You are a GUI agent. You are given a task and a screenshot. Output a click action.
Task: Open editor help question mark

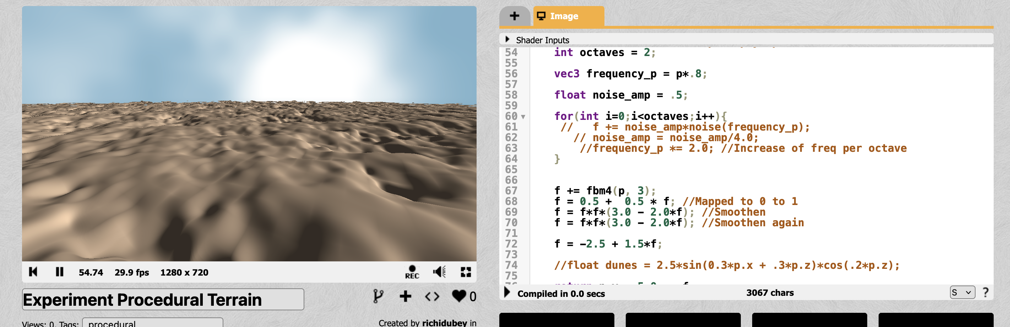pos(985,292)
